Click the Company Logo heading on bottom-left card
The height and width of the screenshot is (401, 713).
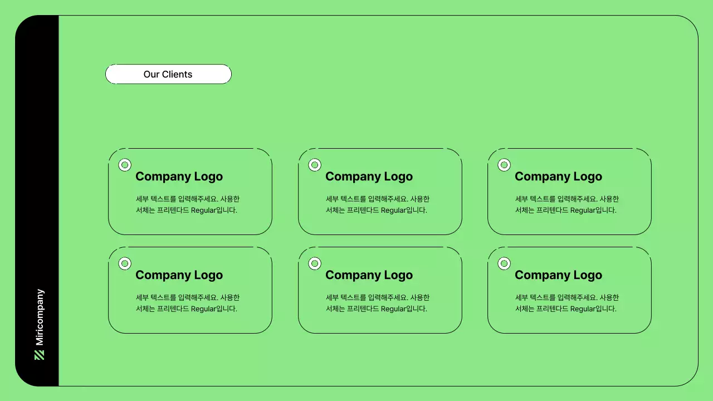[179, 275]
